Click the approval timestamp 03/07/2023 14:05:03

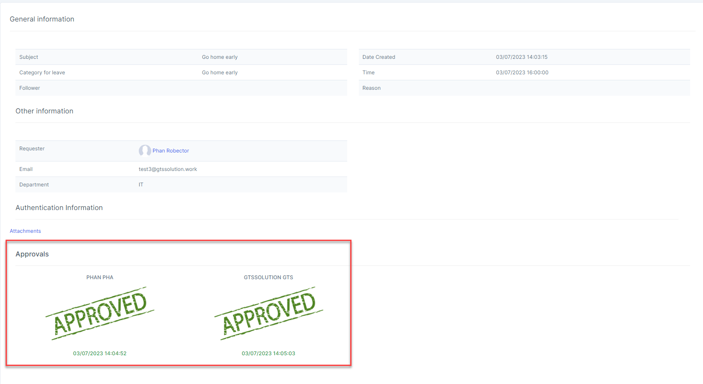pos(268,354)
